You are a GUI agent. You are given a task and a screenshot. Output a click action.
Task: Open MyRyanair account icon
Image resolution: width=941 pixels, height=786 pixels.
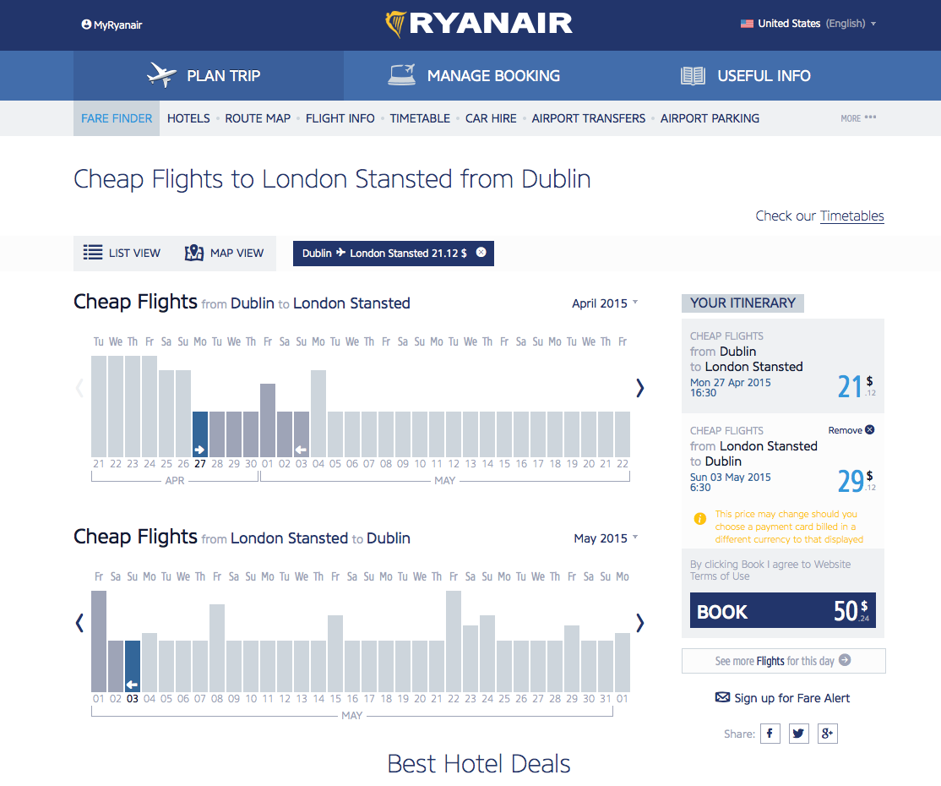click(86, 25)
